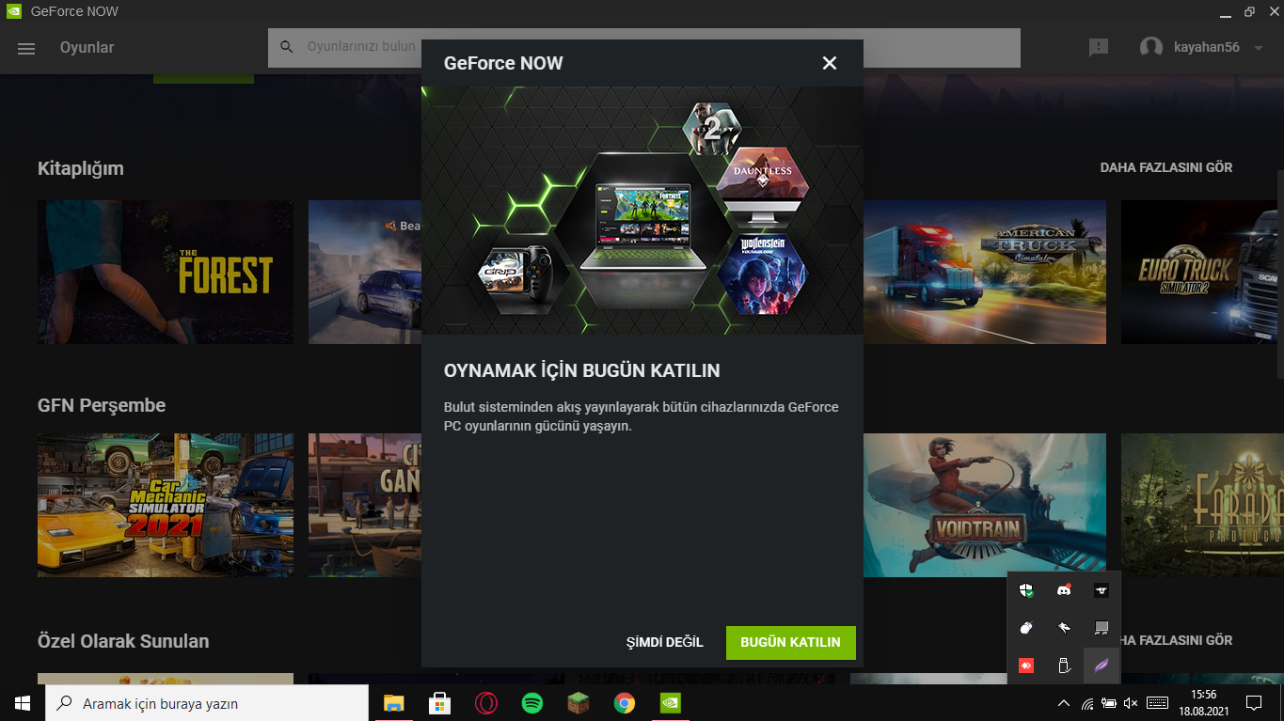Open File Explorer from taskbar

point(393,703)
